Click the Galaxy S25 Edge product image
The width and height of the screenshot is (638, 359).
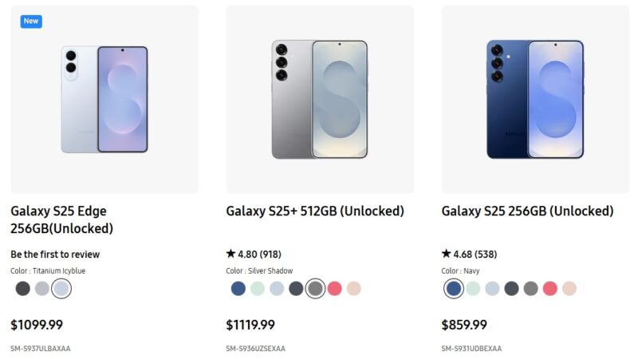[x=104, y=99]
